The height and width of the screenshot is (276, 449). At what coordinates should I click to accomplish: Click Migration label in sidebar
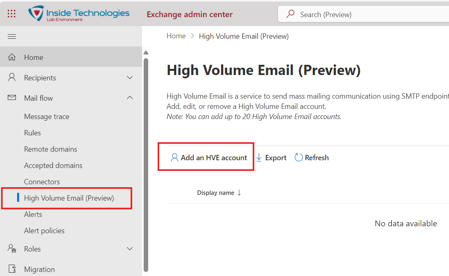(x=39, y=269)
